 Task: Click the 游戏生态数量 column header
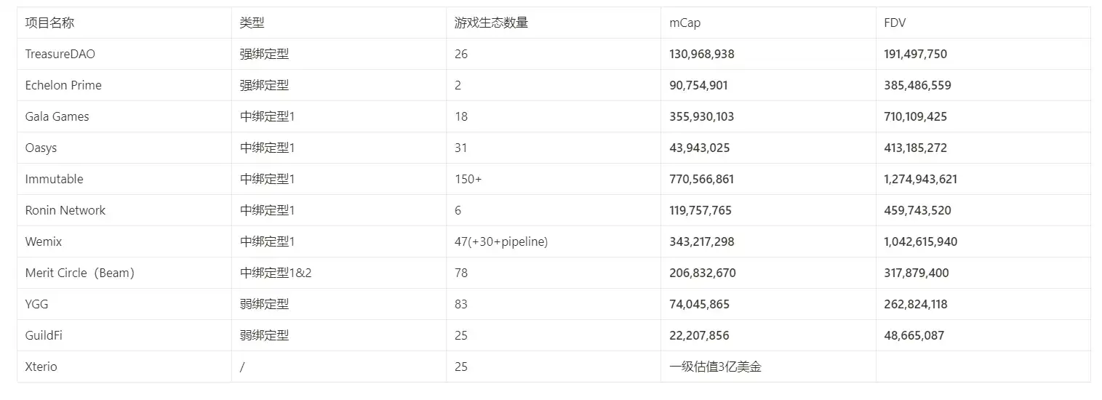(491, 23)
